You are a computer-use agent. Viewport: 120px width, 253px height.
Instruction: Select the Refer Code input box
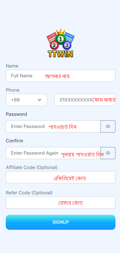coord(61,203)
